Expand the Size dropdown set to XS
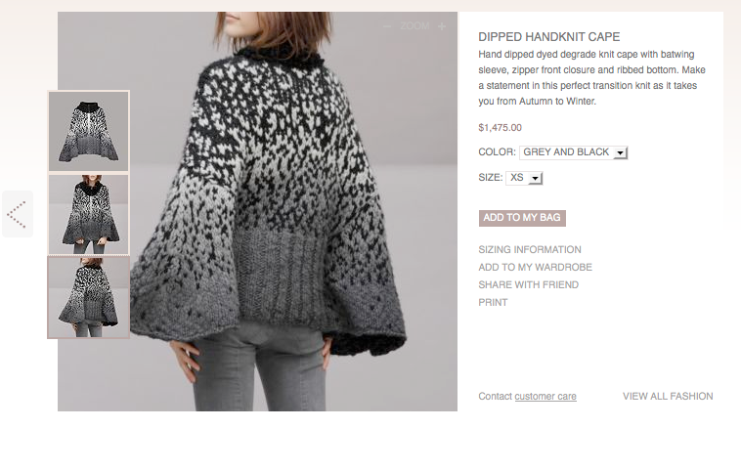The image size is (741, 471). click(x=524, y=178)
